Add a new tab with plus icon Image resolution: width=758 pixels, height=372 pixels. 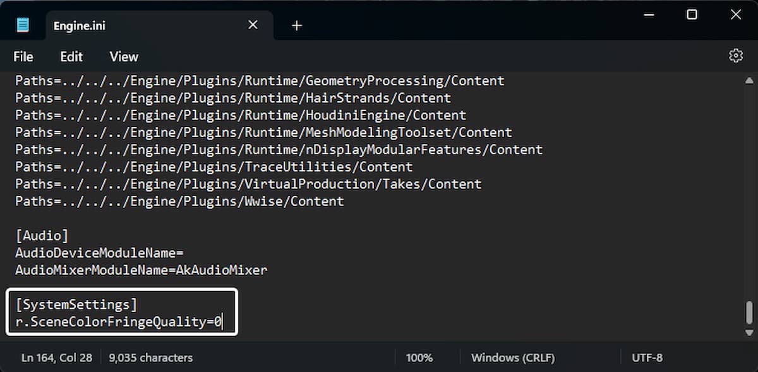(297, 25)
